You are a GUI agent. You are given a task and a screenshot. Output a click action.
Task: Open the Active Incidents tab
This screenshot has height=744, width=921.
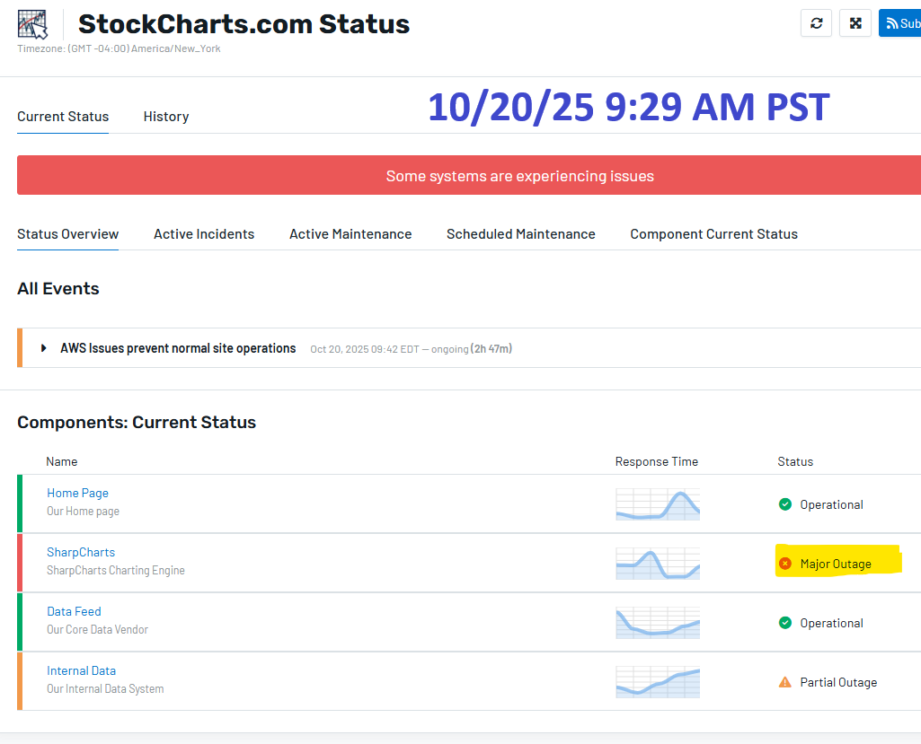204,234
